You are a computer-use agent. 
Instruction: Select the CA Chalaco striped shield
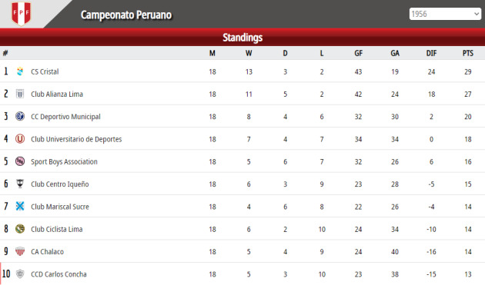click(x=20, y=251)
